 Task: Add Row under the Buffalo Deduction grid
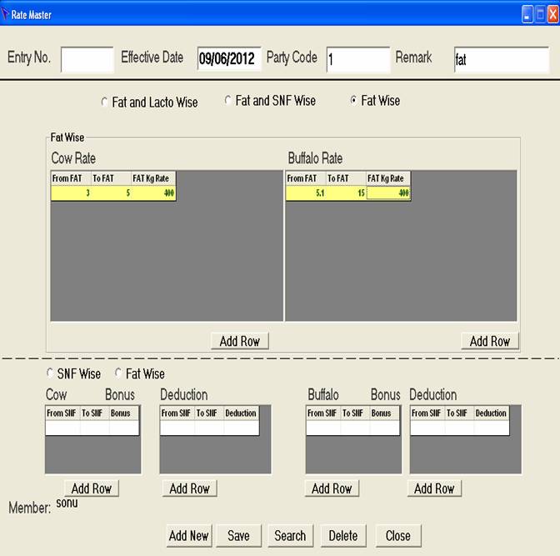(x=434, y=488)
